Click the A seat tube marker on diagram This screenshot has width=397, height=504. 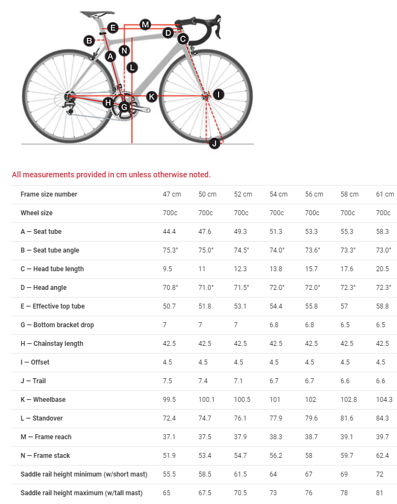click(x=110, y=56)
